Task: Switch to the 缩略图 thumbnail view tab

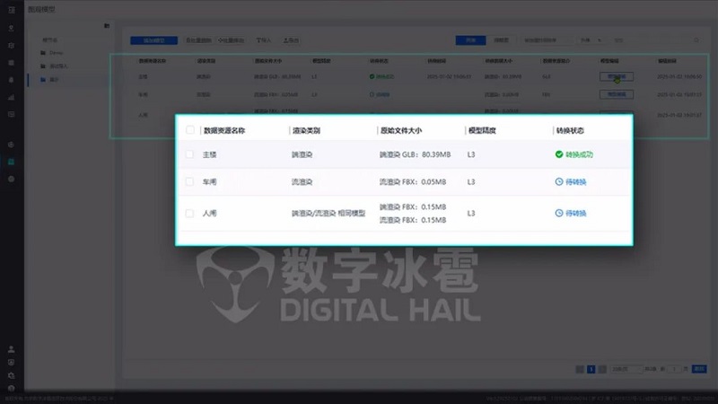Action: tap(502, 40)
